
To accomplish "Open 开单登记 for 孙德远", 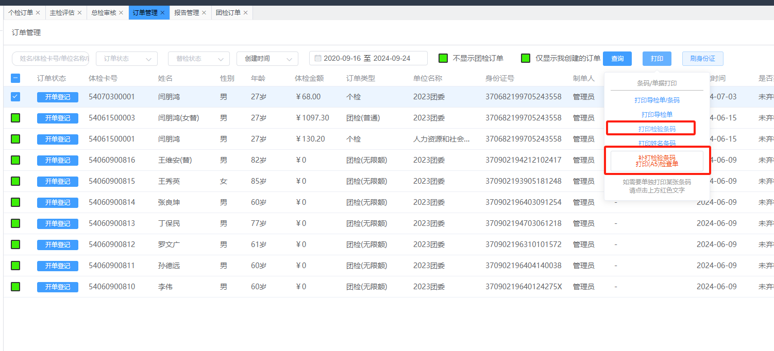I will (x=58, y=266).
